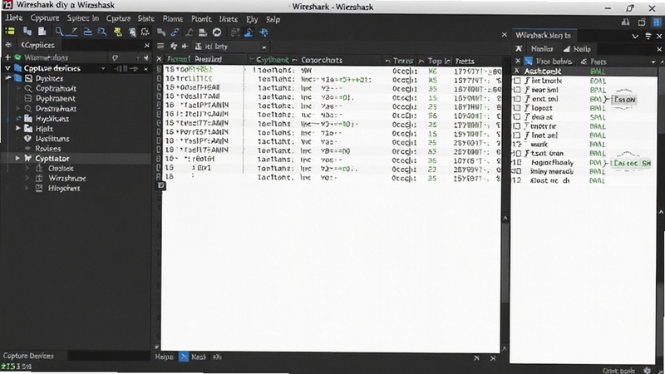Toggle checkbox for the 'enxt sml' row
665x374 pixels.
(517, 99)
